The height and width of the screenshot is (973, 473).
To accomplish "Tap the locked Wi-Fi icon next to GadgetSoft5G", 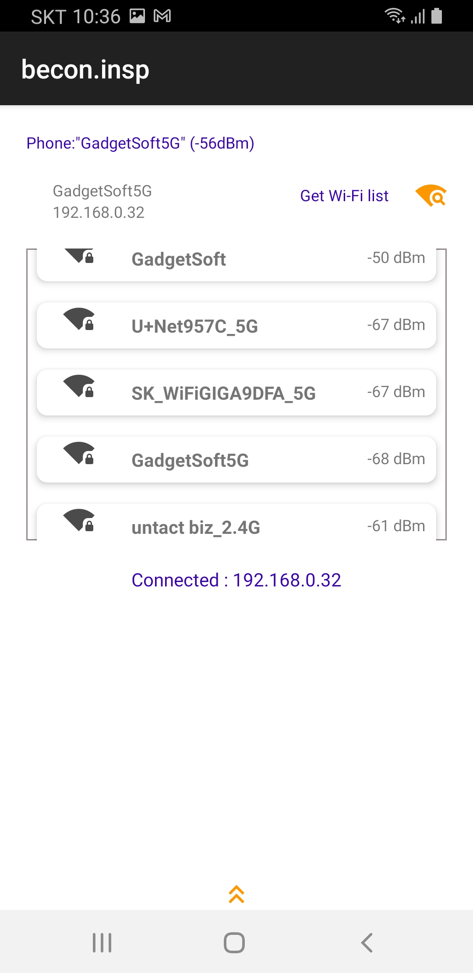I will (x=79, y=453).
